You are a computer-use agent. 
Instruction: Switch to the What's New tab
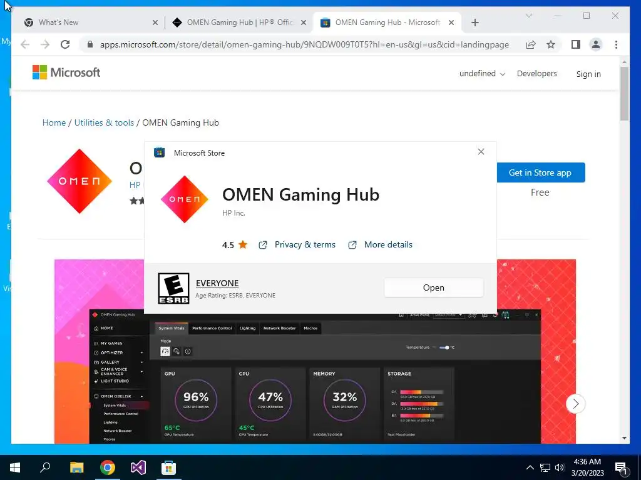point(91,22)
